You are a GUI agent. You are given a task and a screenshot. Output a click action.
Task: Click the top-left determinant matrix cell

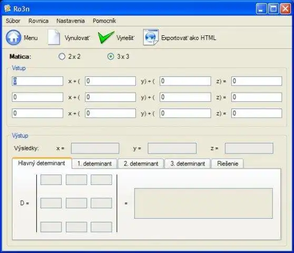pos(51,180)
